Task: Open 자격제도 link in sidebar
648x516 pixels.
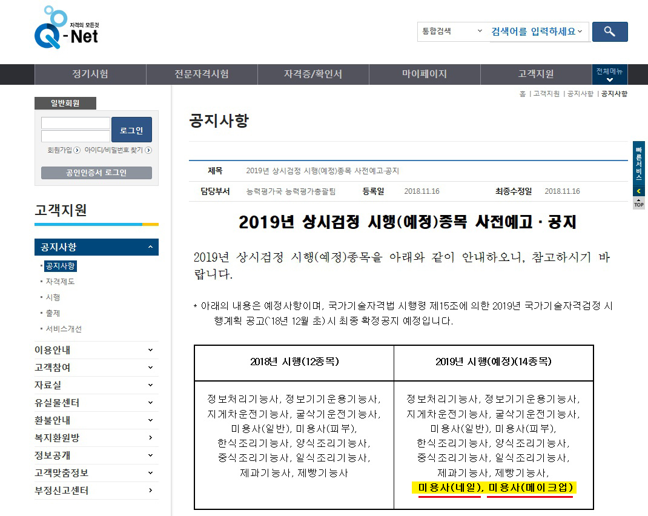Action: pos(61,282)
